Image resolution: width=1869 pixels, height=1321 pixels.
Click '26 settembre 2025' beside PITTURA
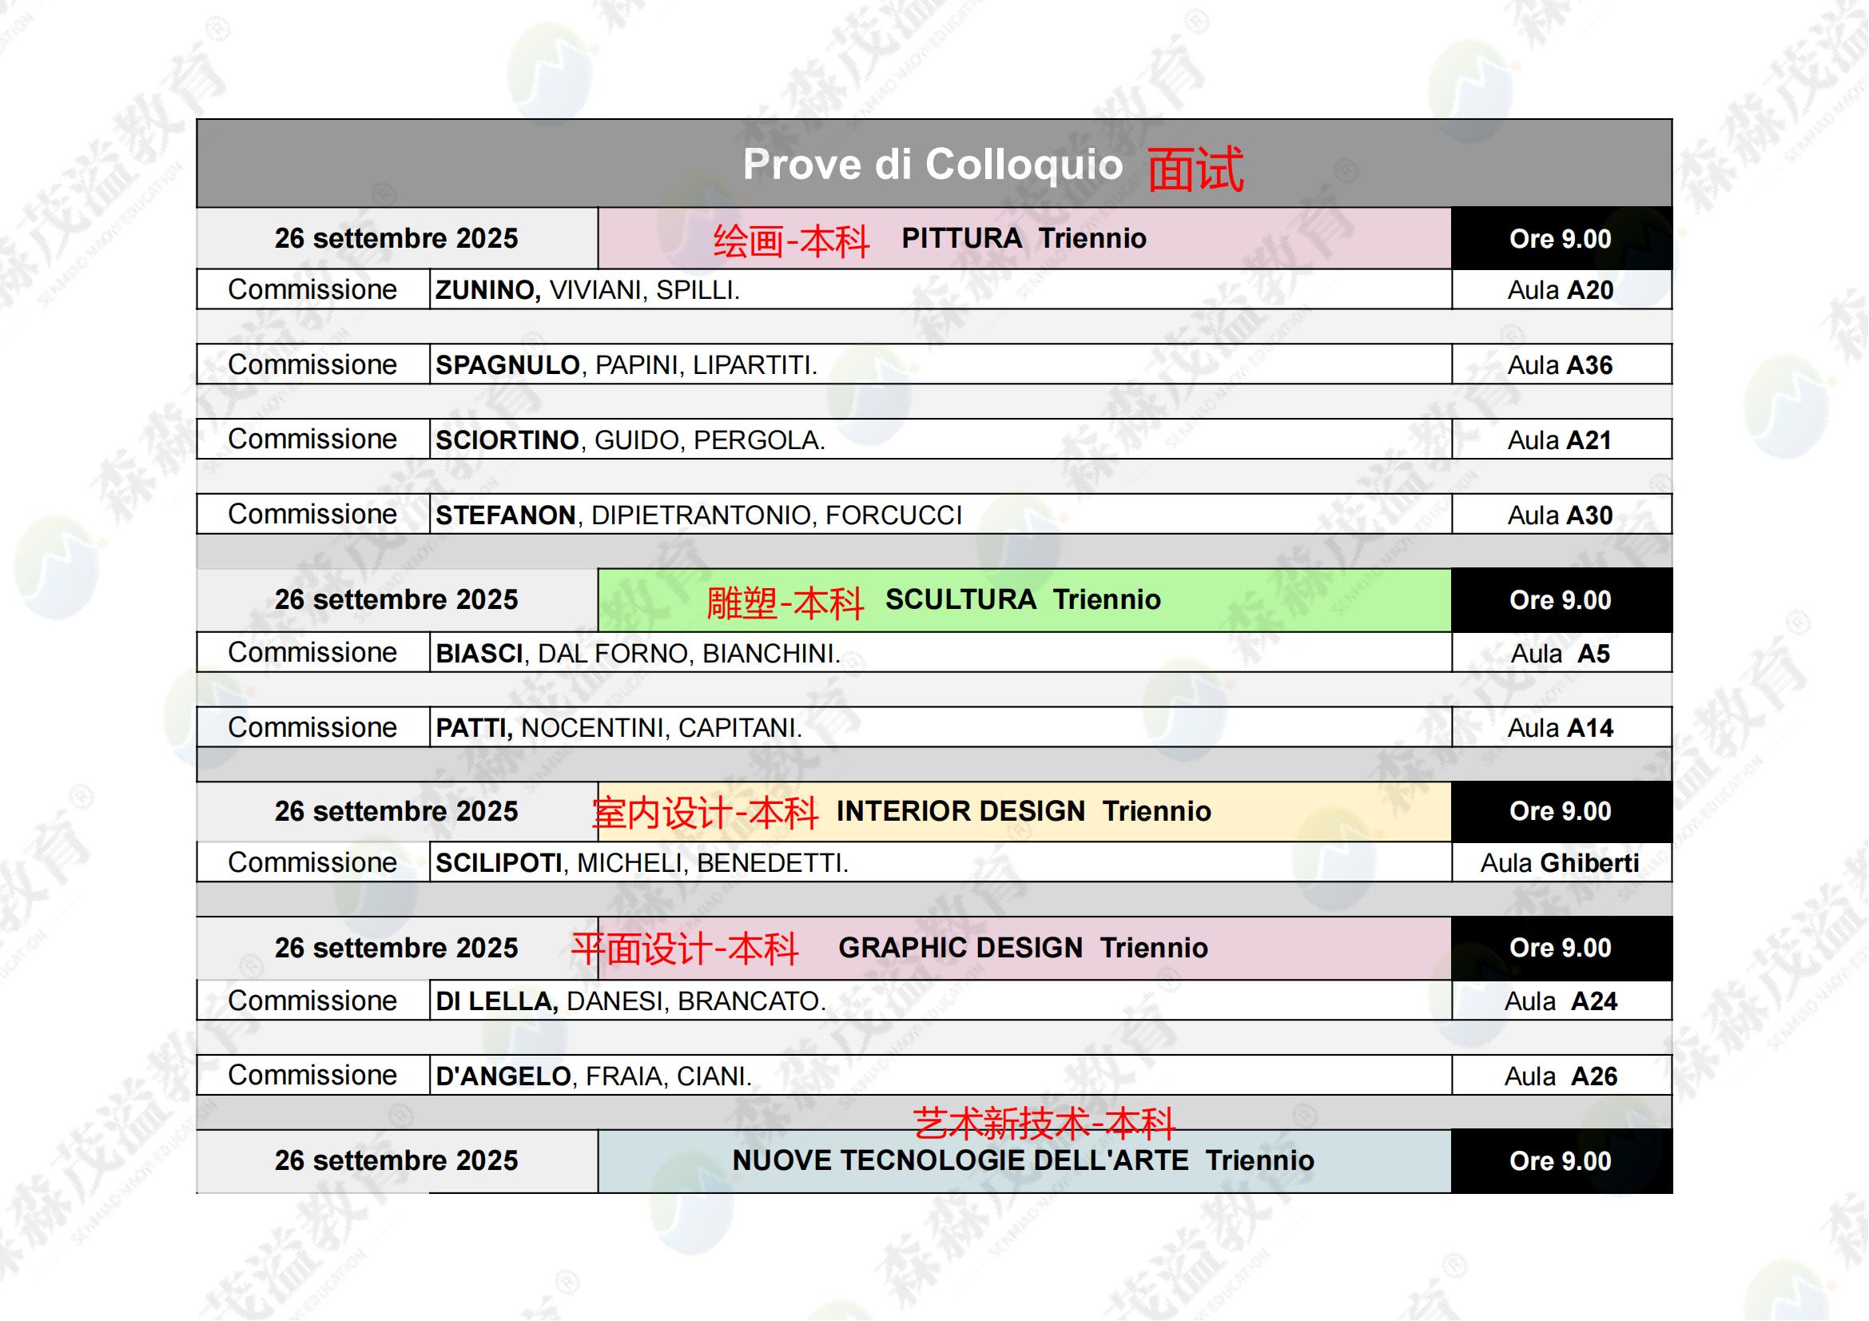tap(396, 237)
